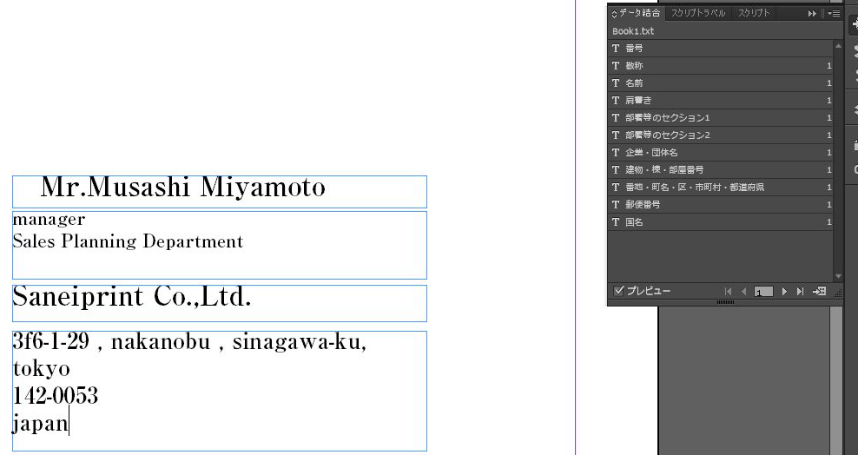Select the 肩書き data field
This screenshot has height=455, width=858.
click(721, 100)
